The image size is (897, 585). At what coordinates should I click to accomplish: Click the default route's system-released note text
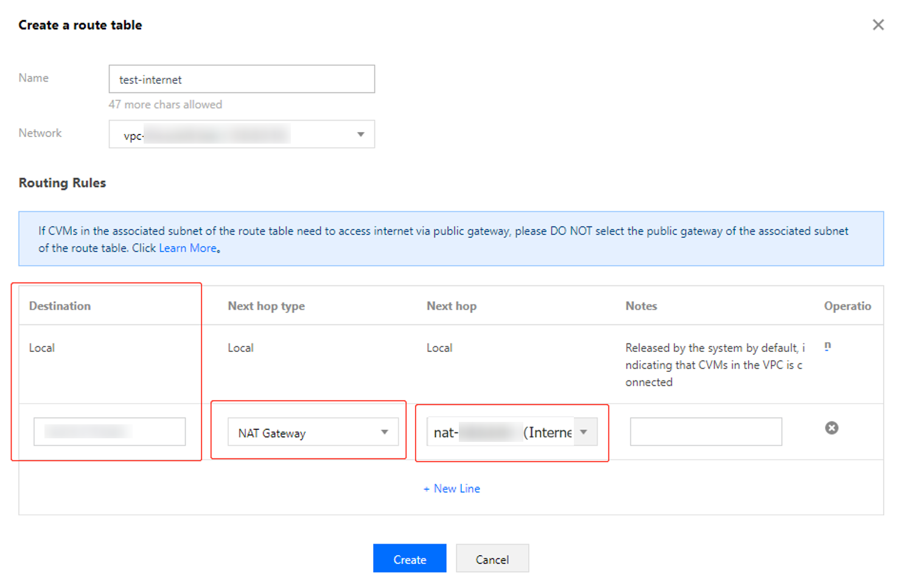pyautogui.click(x=713, y=365)
